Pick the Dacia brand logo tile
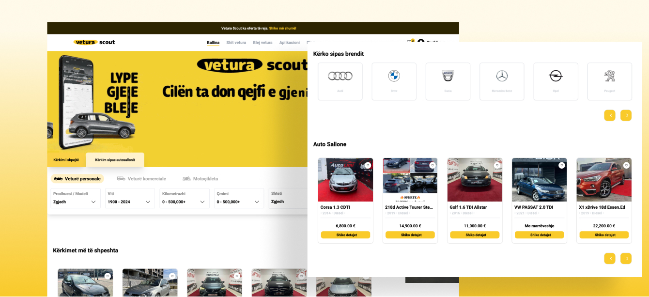 (448, 81)
